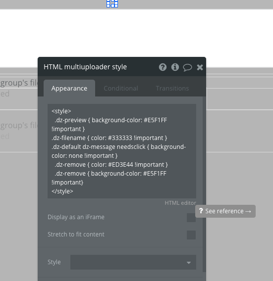Viewport: 273px width, 281px height.
Task: Open the Conditional tab
Action: pos(121,89)
